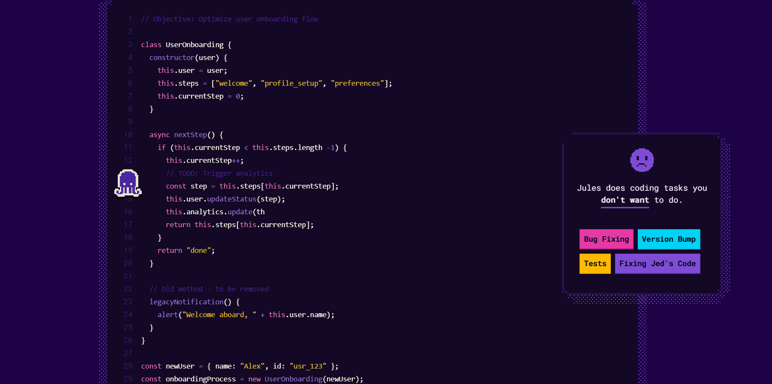This screenshot has height=384, width=772.
Task: Click the "constructor(user) {" line
Action: (x=188, y=57)
